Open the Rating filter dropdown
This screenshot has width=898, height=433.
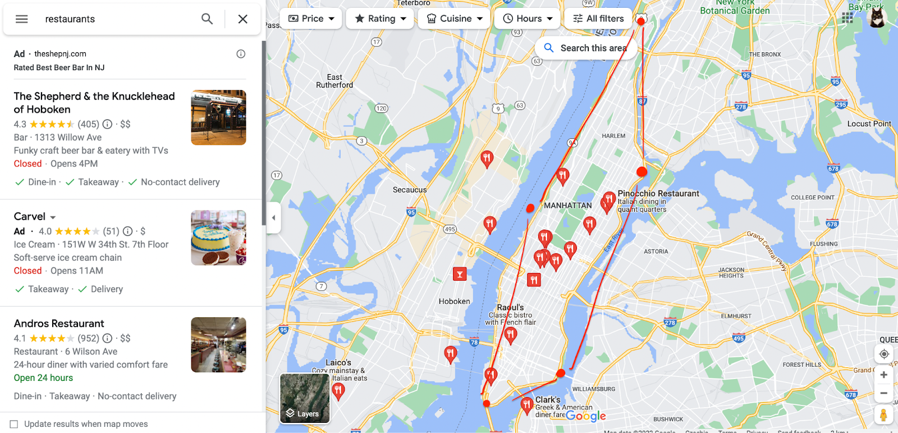tap(380, 19)
